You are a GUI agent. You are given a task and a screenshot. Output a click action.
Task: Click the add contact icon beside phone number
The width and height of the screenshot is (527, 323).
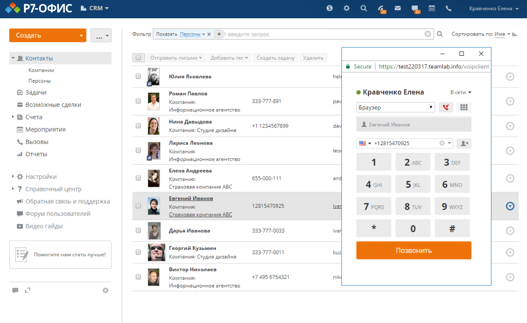(x=464, y=143)
